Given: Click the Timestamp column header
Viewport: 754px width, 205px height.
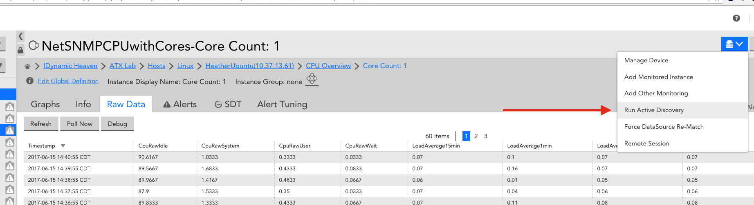Looking at the screenshot, I should (41, 146).
